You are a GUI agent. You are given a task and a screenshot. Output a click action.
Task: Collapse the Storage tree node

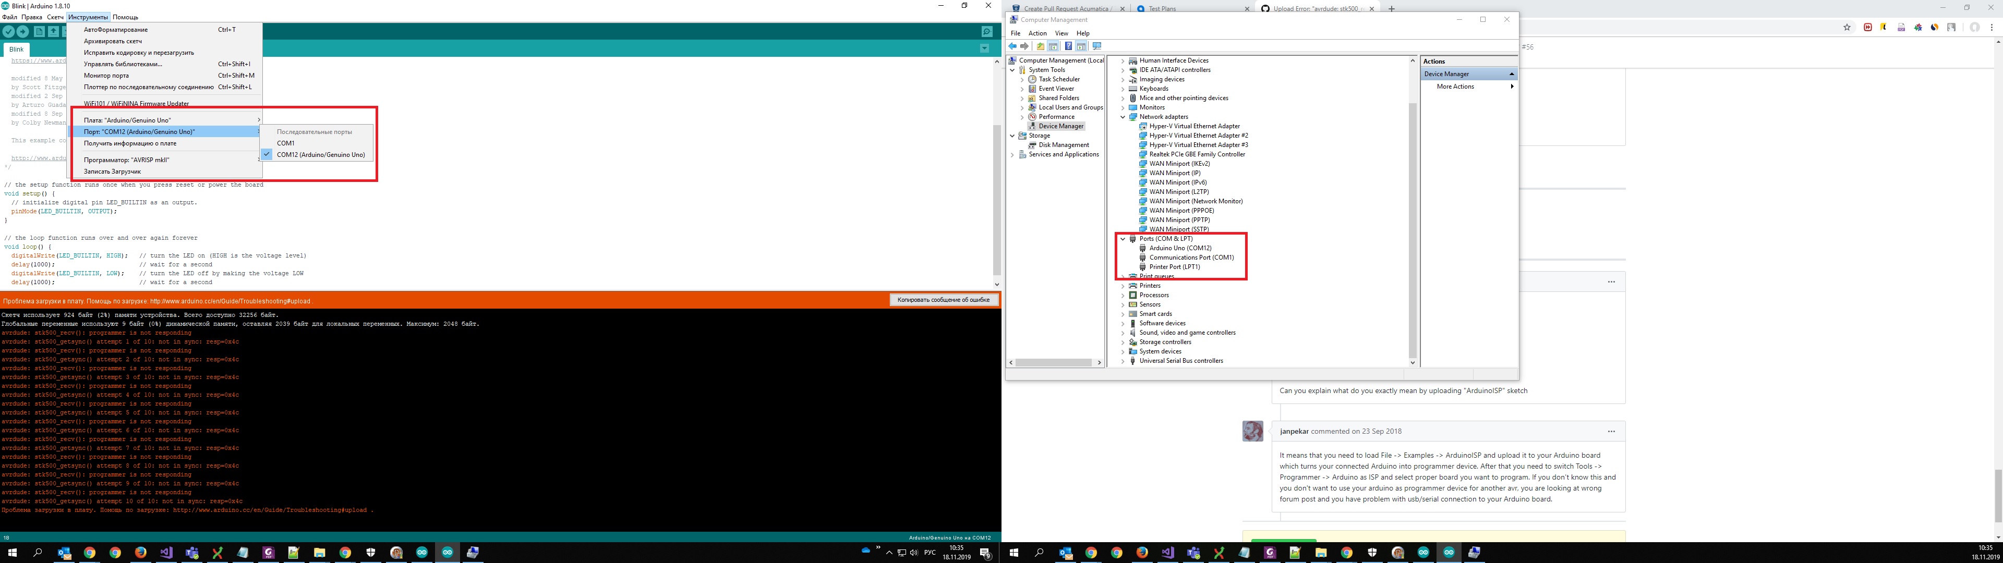1012,136
